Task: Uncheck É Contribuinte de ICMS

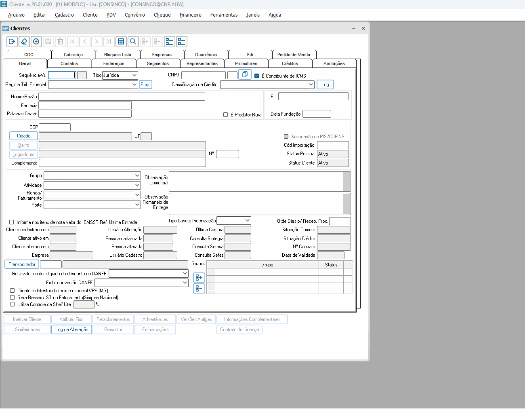Action: (x=256, y=76)
